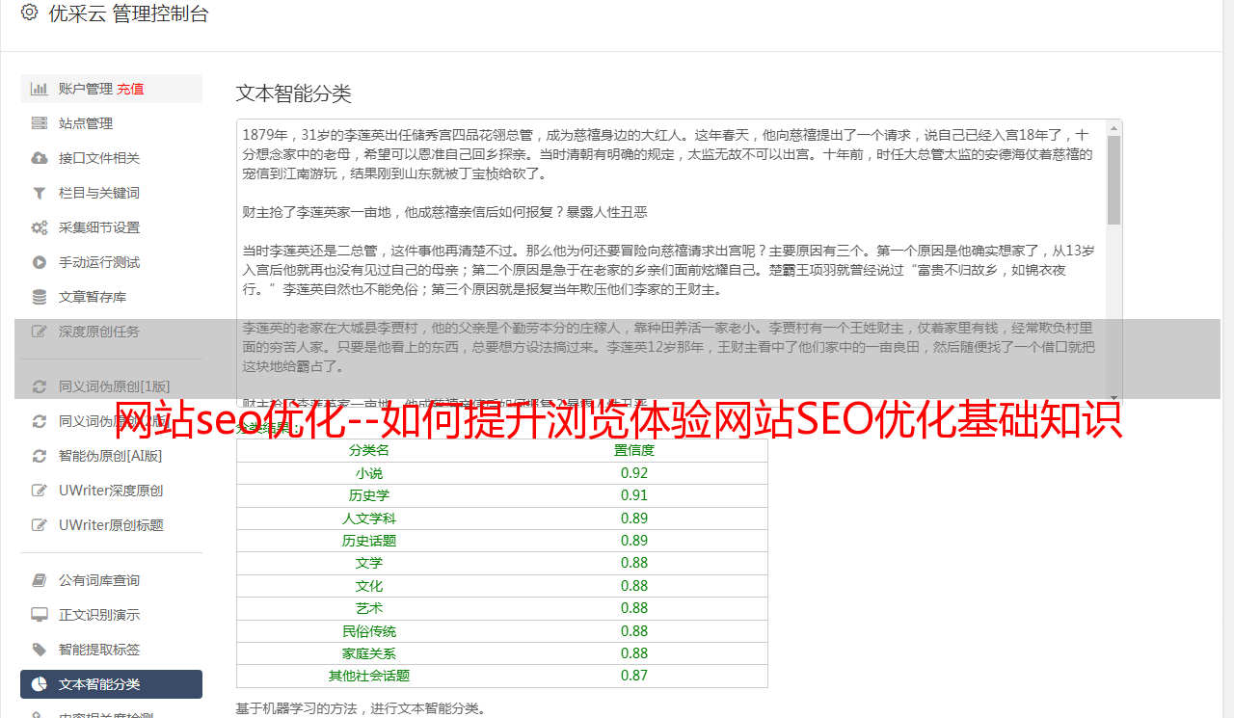This screenshot has width=1234, height=718.
Task: Click the 小说 category cell
Action: tap(369, 473)
